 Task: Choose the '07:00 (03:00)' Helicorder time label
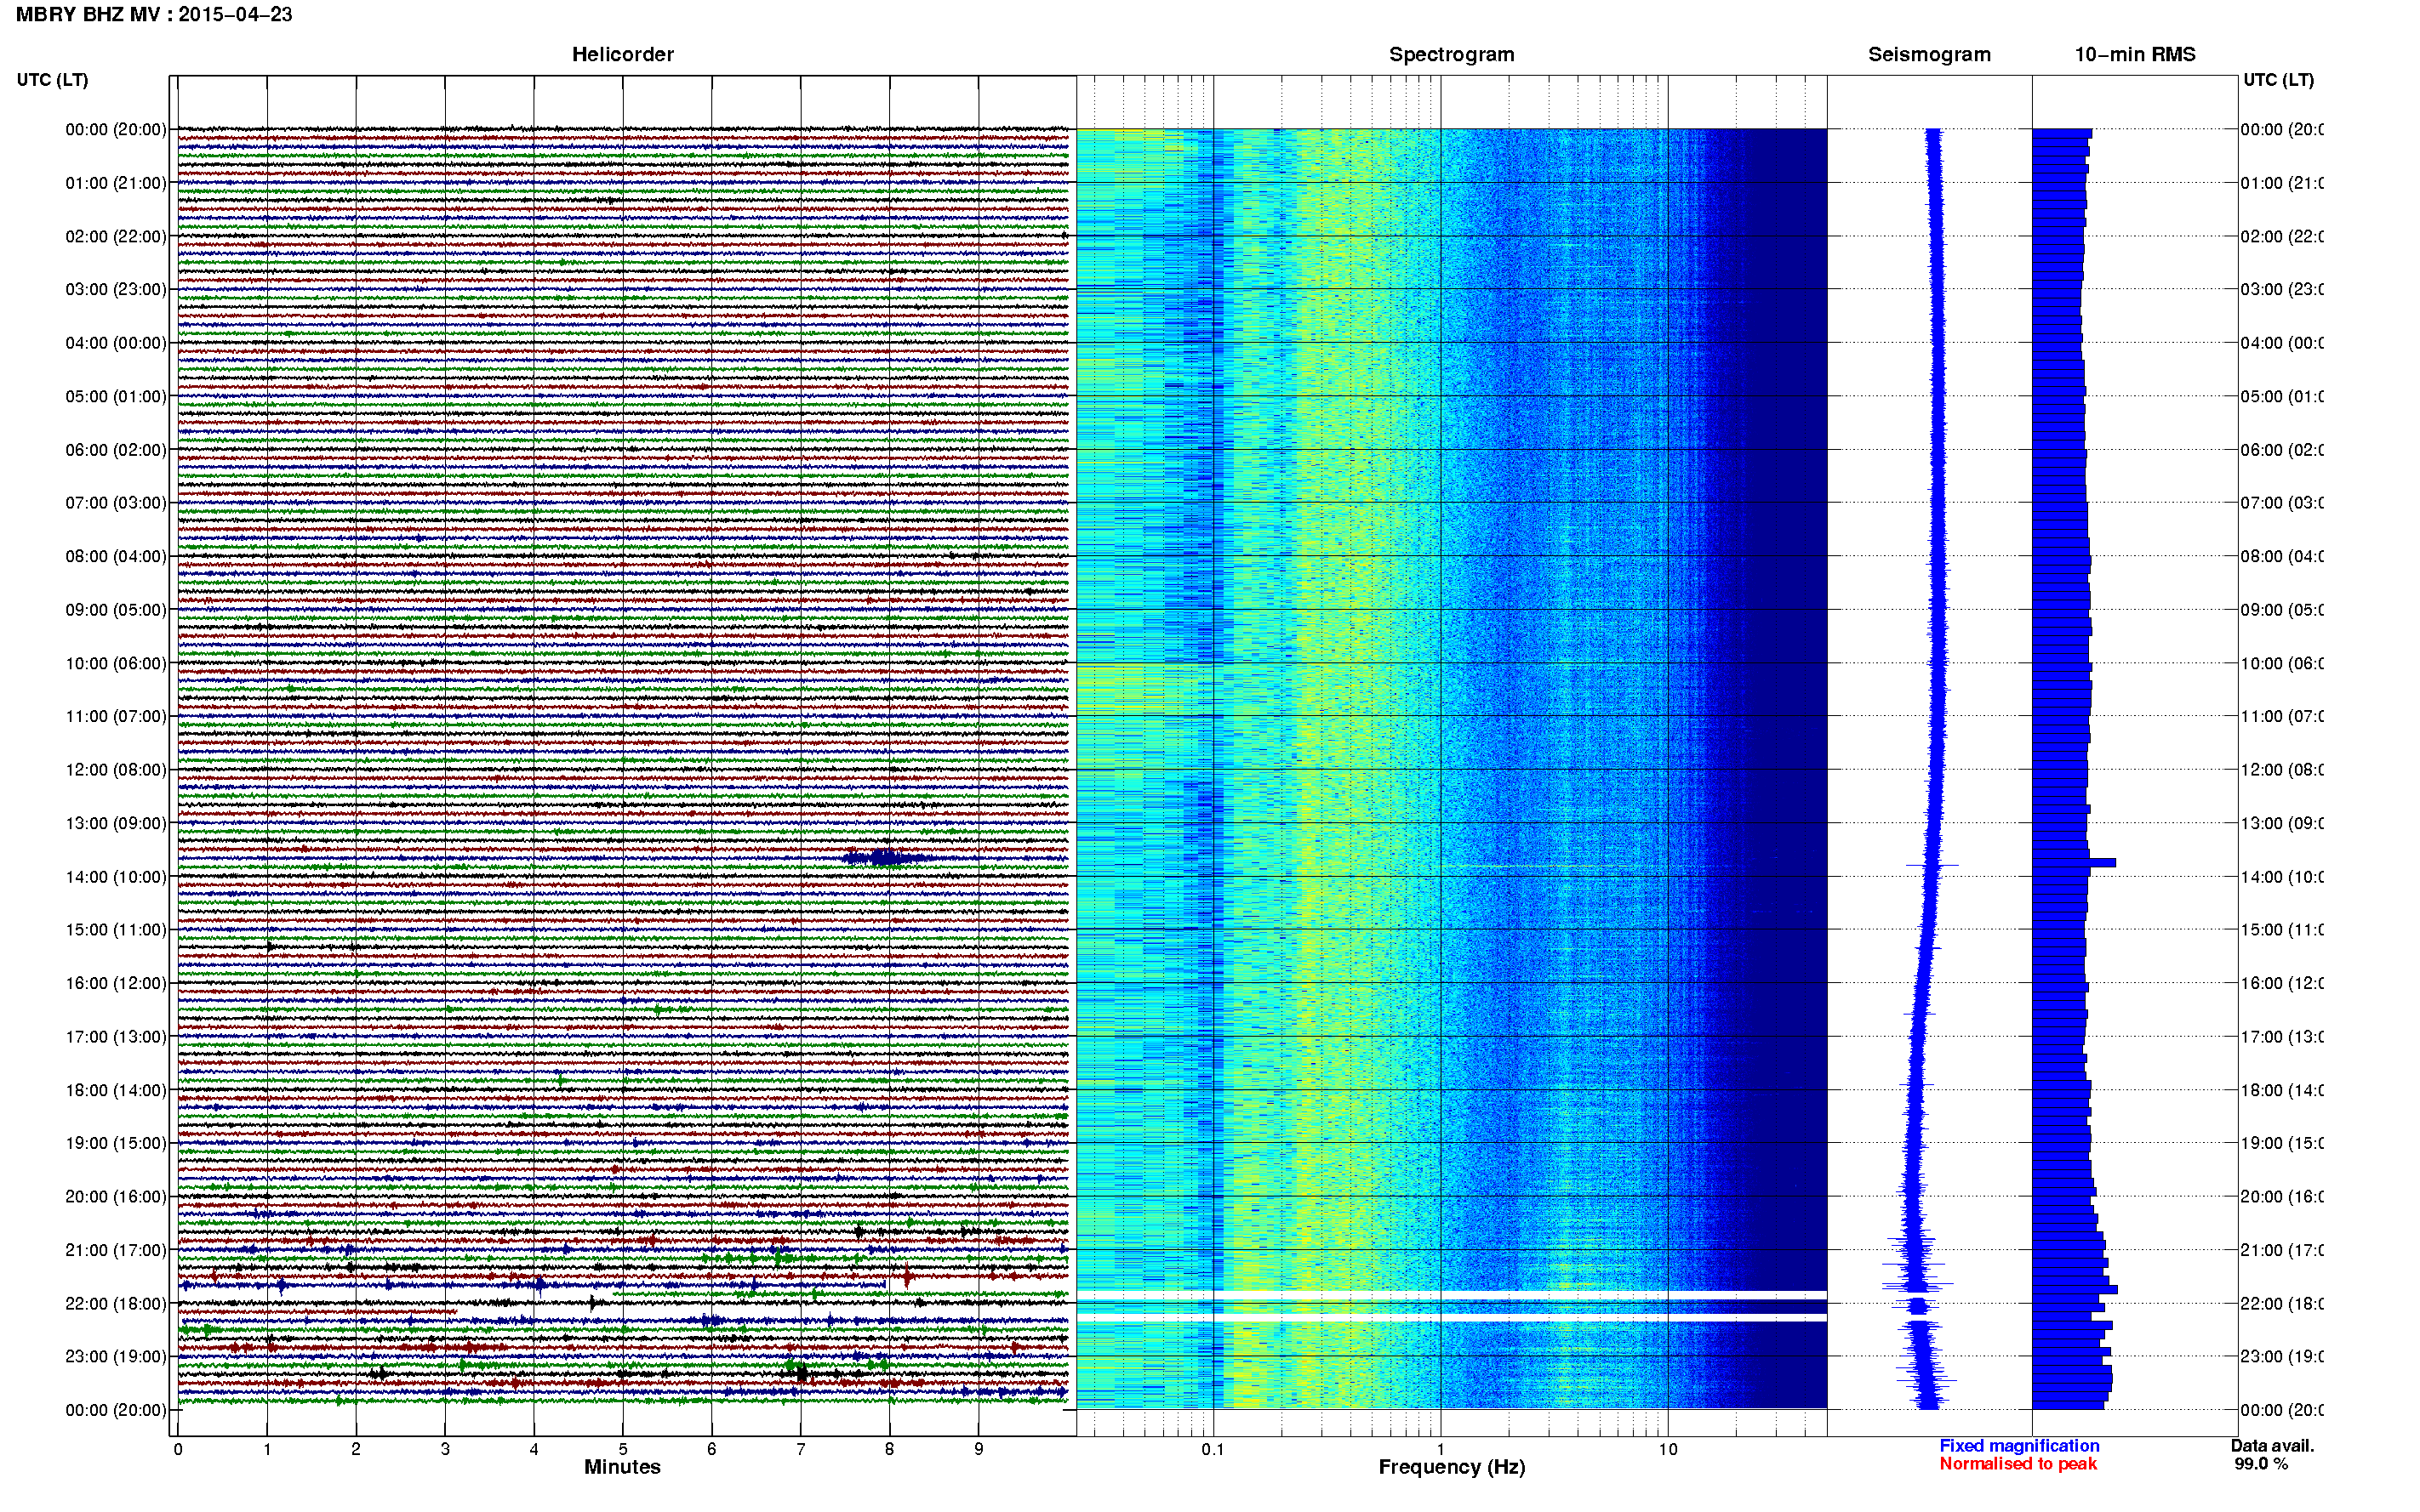click(116, 502)
